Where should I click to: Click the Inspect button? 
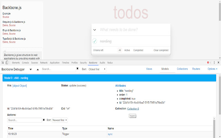pos(132,116)
